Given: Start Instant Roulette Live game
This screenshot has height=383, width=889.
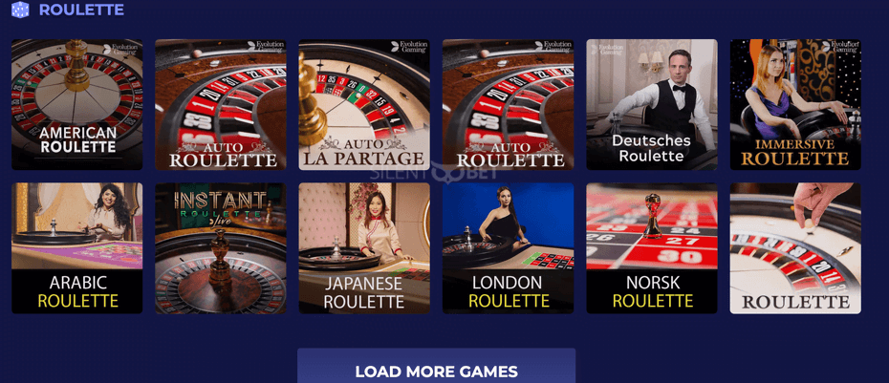Looking at the screenshot, I should tap(221, 248).
